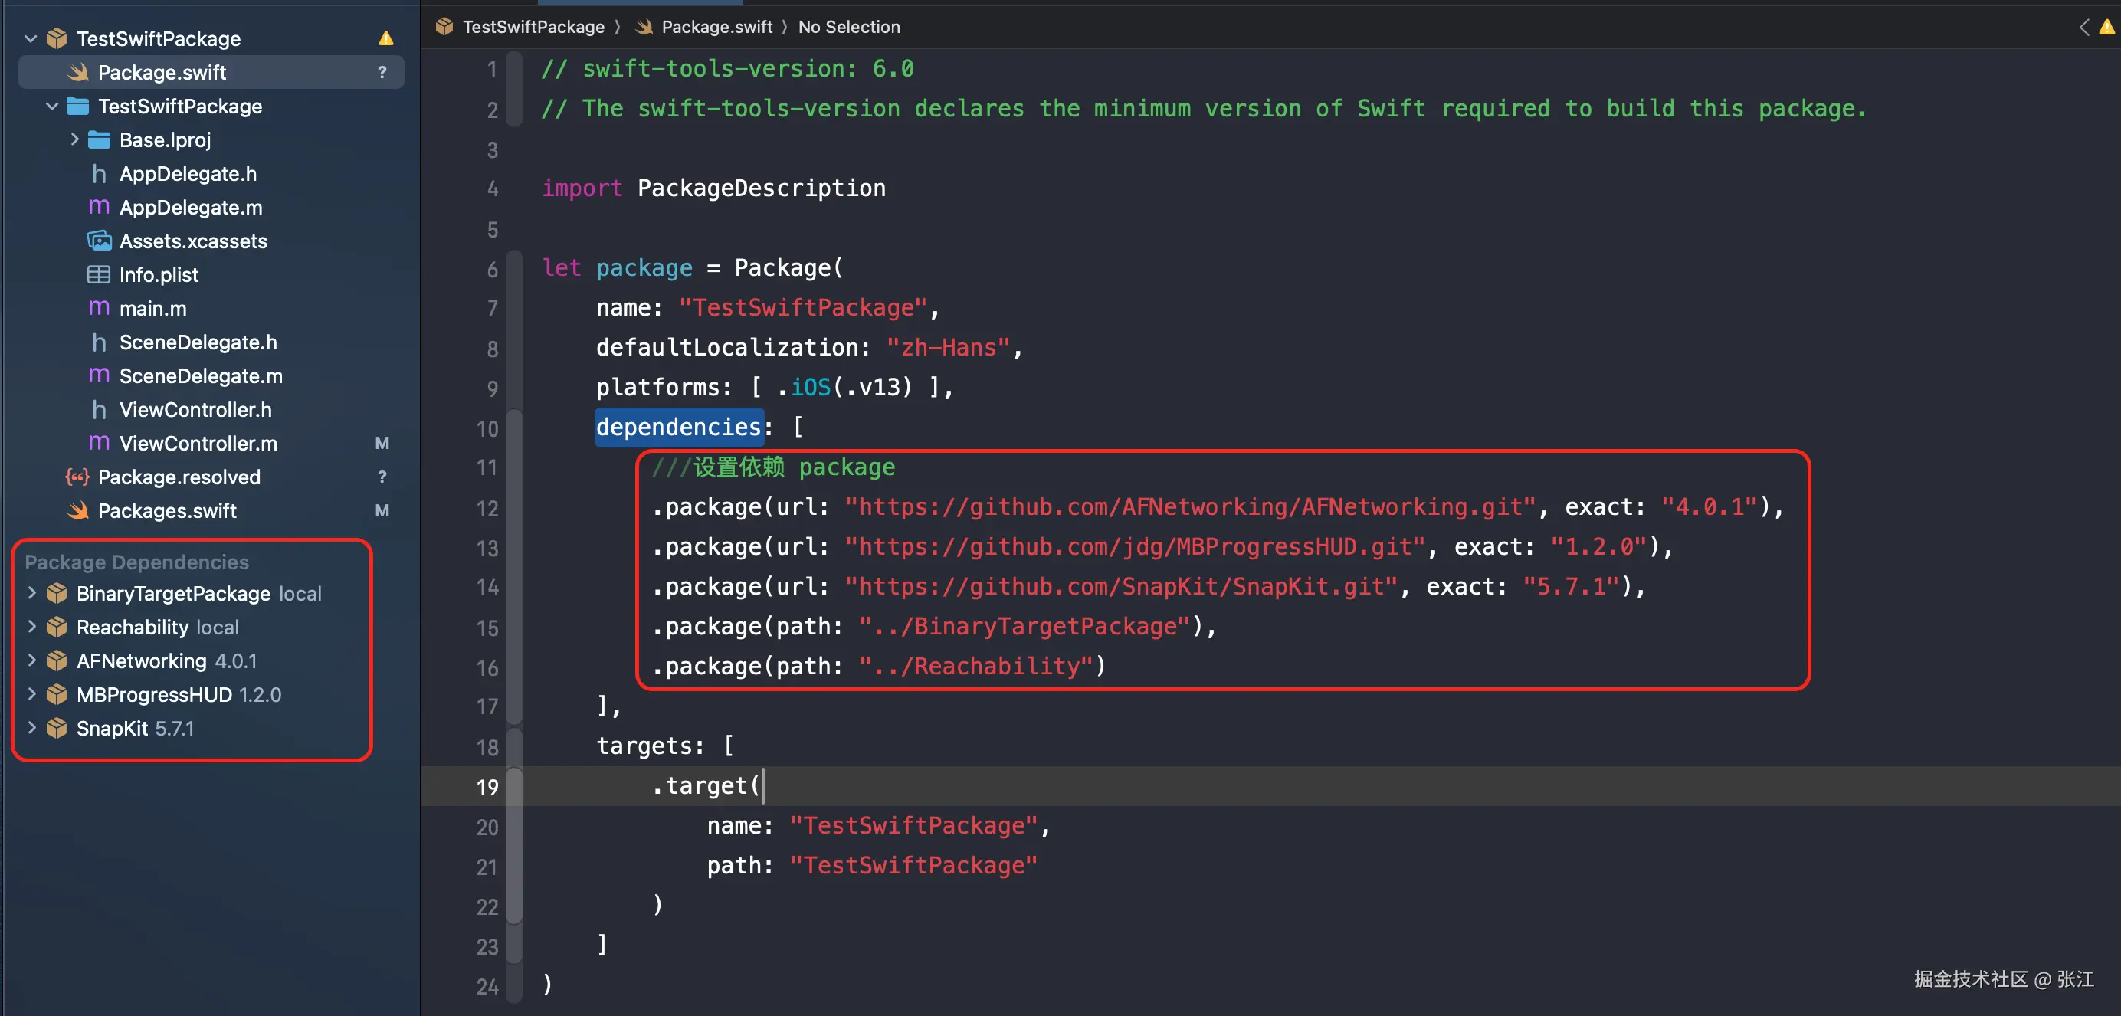
Task: Click the warning icon at top-right of editor
Action: [x=2107, y=27]
